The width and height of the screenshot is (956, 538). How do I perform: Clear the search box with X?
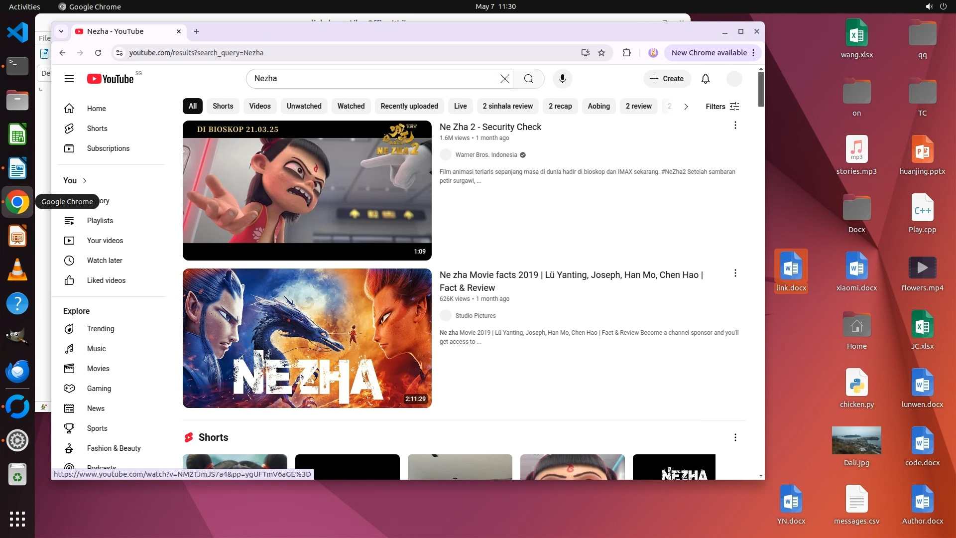(504, 79)
